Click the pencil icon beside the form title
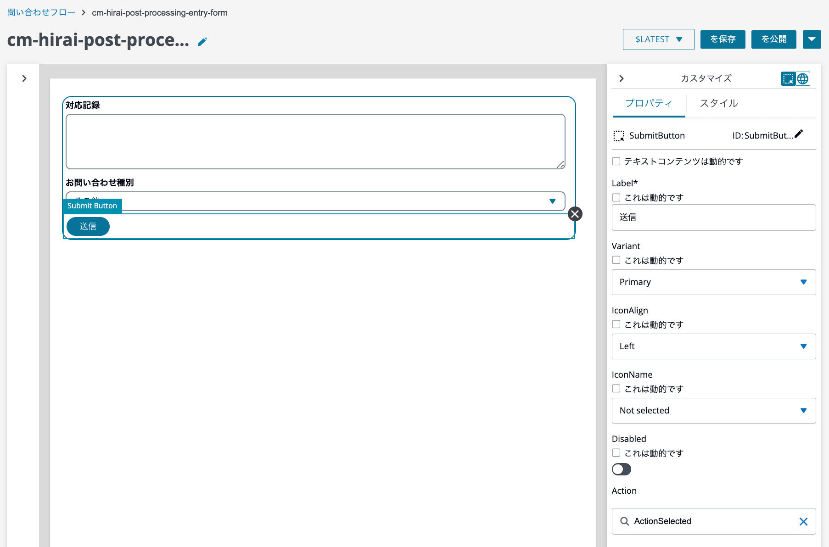Viewport: 829px width, 547px height. point(202,42)
